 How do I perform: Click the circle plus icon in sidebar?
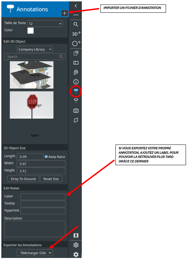(x=76, y=43)
